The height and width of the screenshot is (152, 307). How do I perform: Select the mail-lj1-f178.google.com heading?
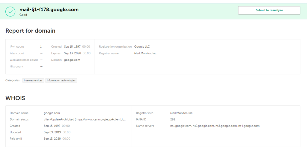(x=49, y=10)
